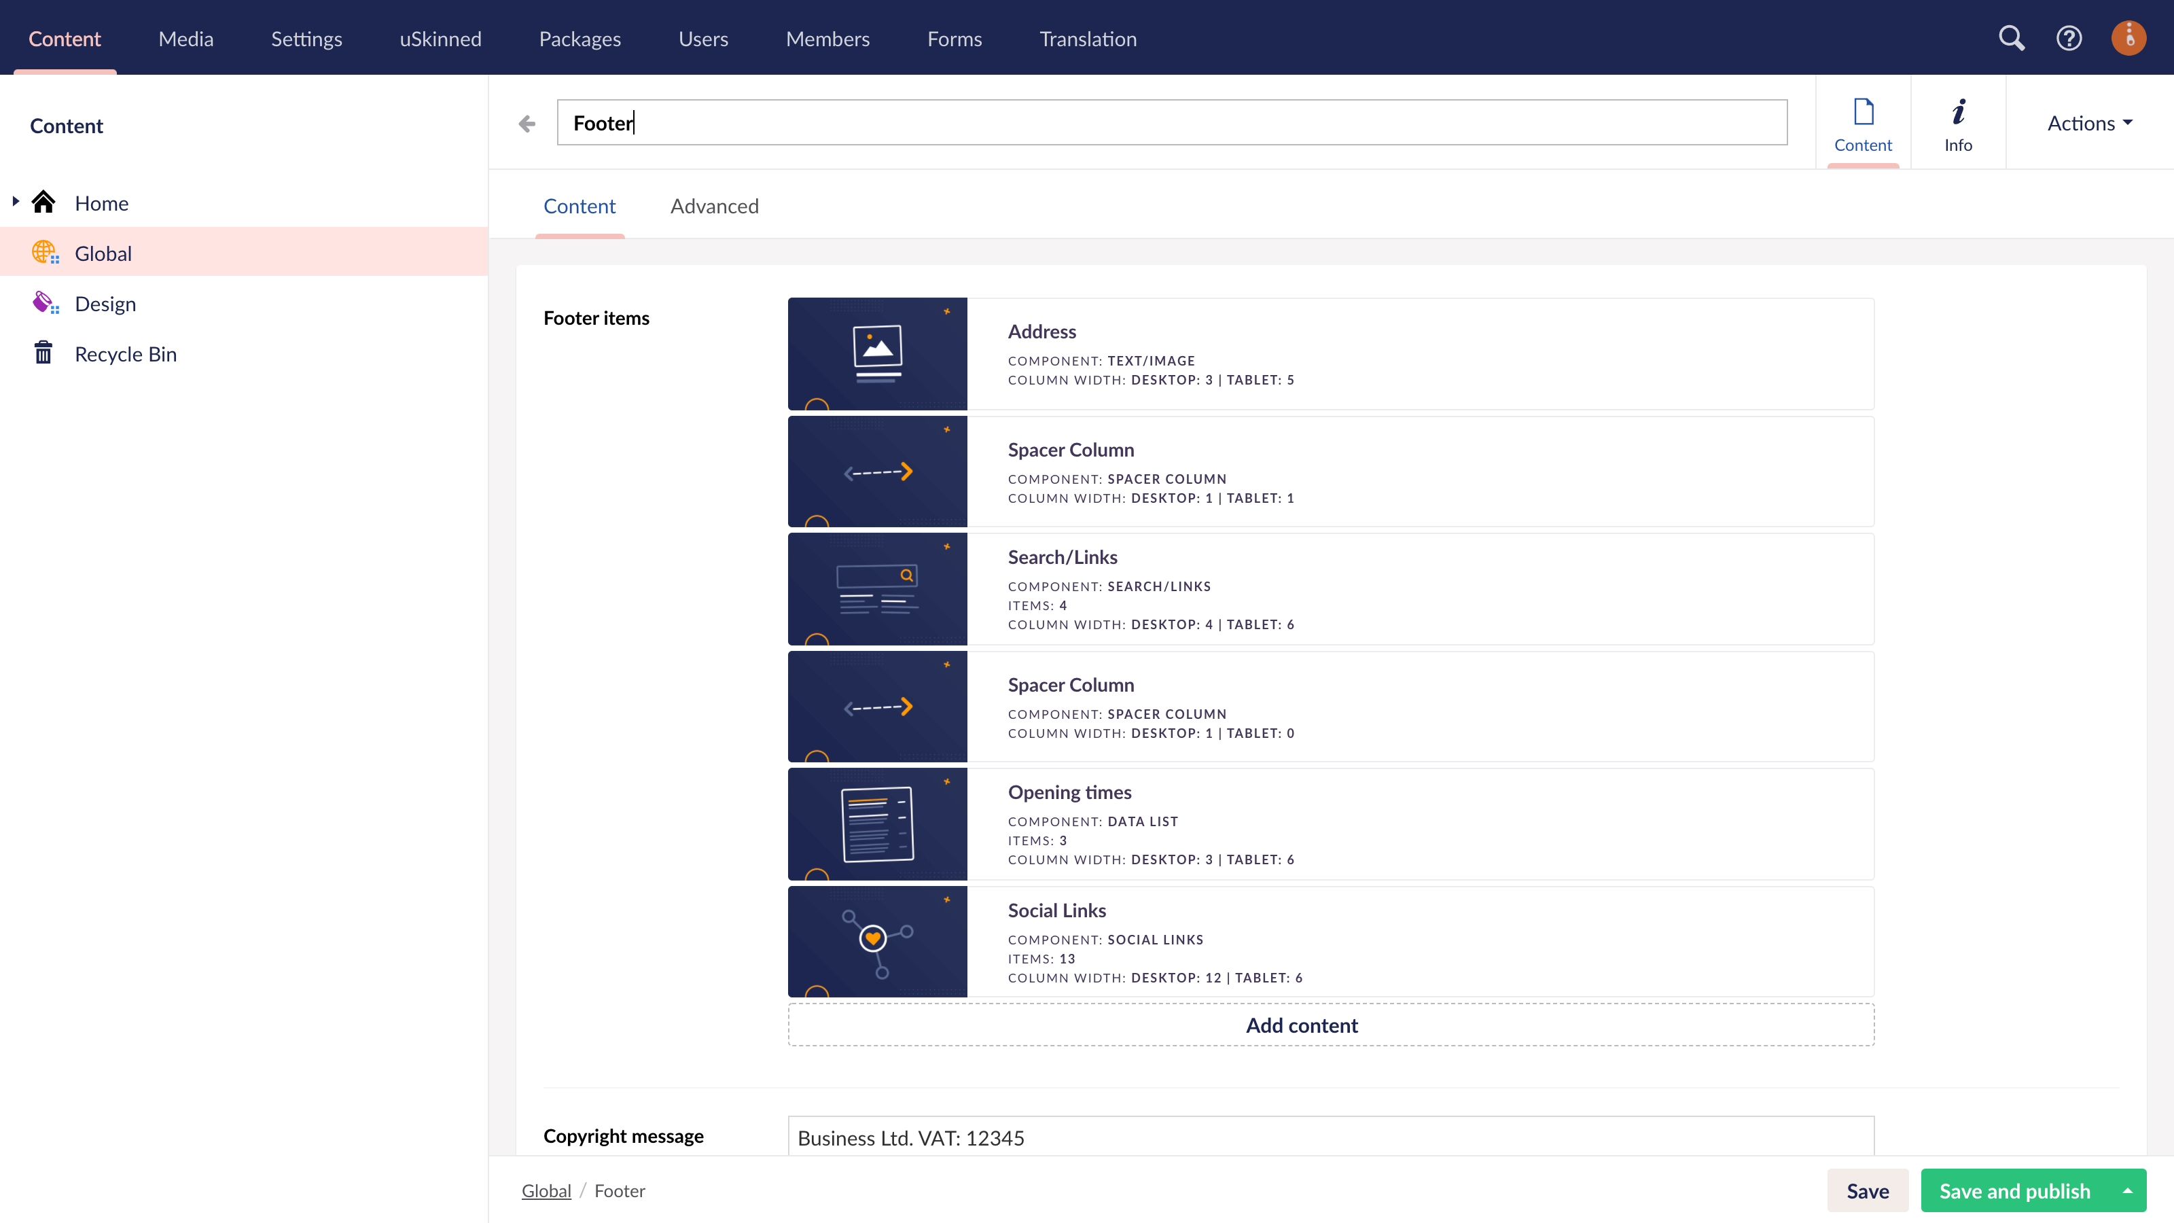Open the search magnifier icon

click(x=2011, y=38)
